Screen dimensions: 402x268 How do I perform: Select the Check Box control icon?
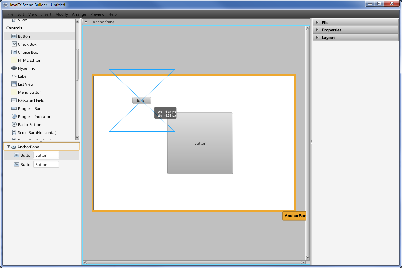(x=14, y=44)
